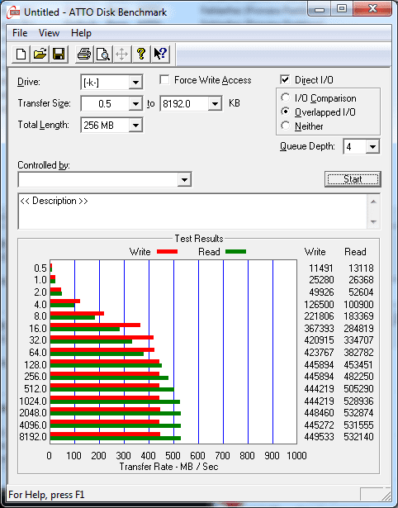Open the Queue Depth dropdown

point(372,147)
